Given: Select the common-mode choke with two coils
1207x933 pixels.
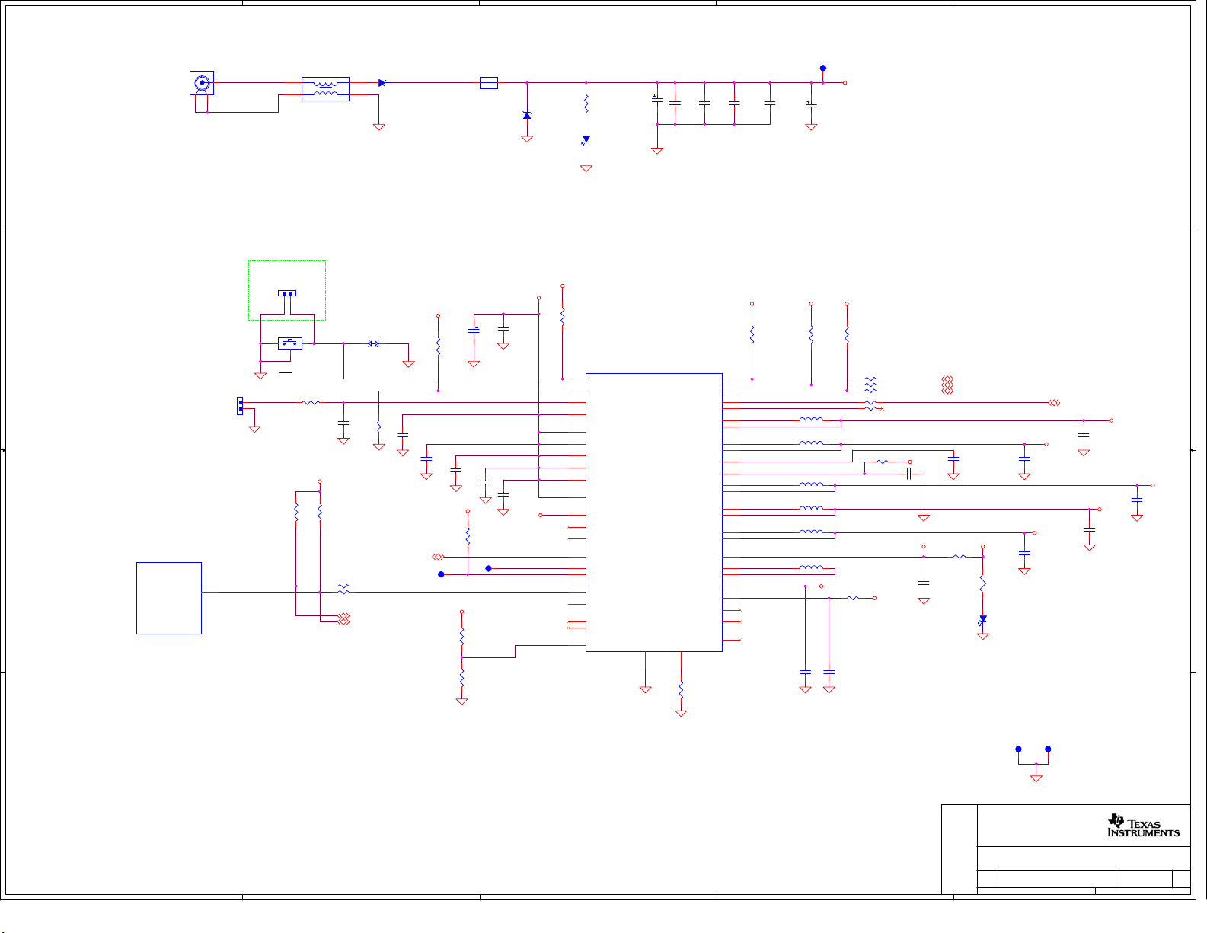Looking at the screenshot, I should [x=326, y=88].
